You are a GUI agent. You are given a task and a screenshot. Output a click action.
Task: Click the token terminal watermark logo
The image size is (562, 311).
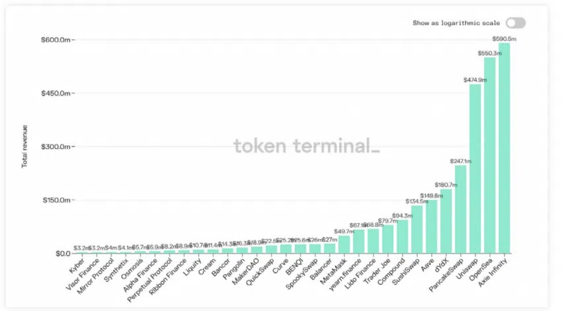(306, 146)
